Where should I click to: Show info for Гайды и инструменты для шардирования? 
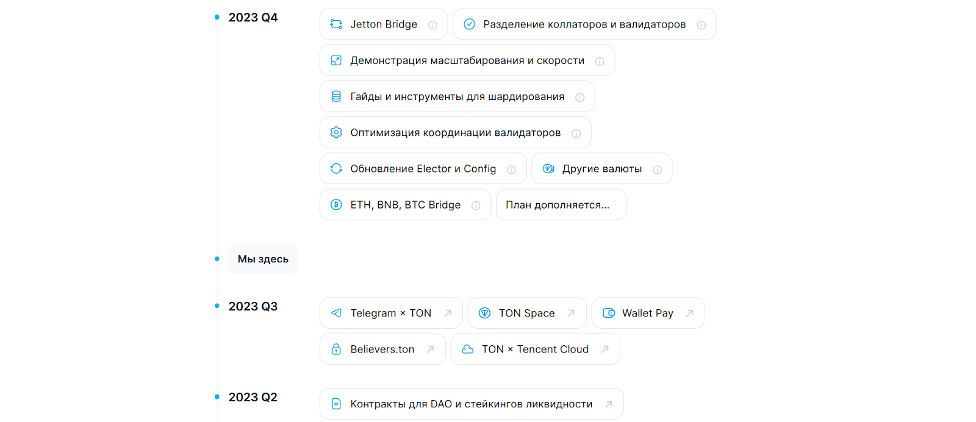coord(580,98)
